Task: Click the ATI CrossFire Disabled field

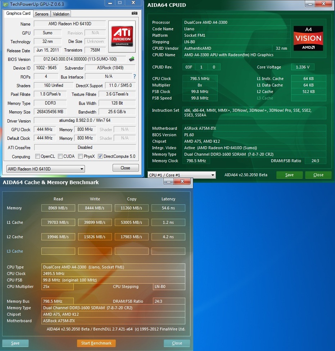Action: (x=85, y=147)
